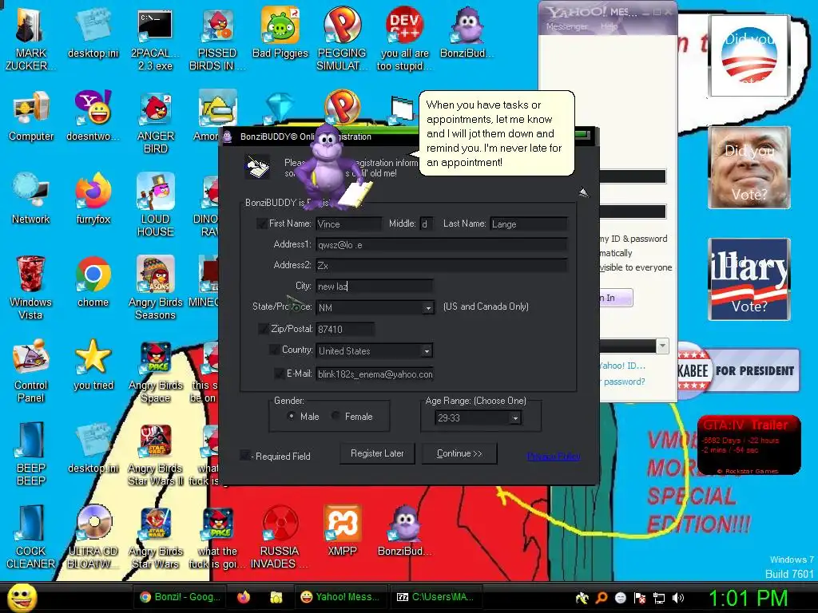Select the Bad Piggies desktop icon
The width and height of the screenshot is (818, 613).
(x=280, y=32)
